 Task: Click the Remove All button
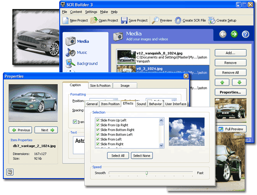230,73
